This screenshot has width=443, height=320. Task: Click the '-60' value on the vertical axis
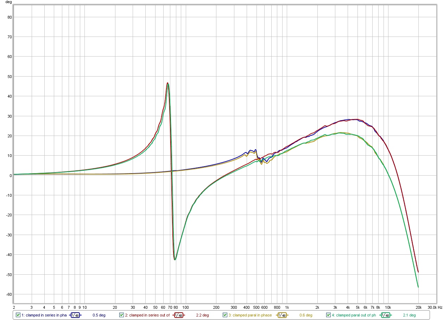point(8,294)
